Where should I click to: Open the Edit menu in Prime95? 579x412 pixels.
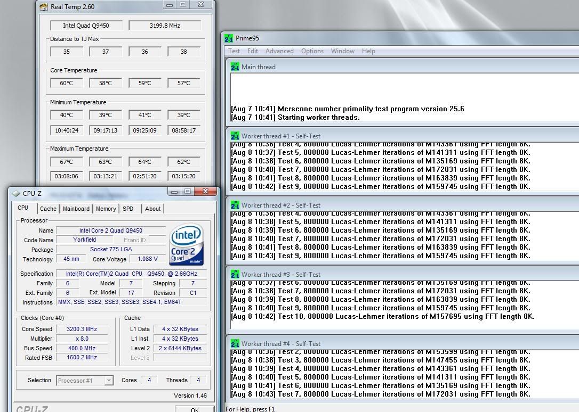point(253,51)
